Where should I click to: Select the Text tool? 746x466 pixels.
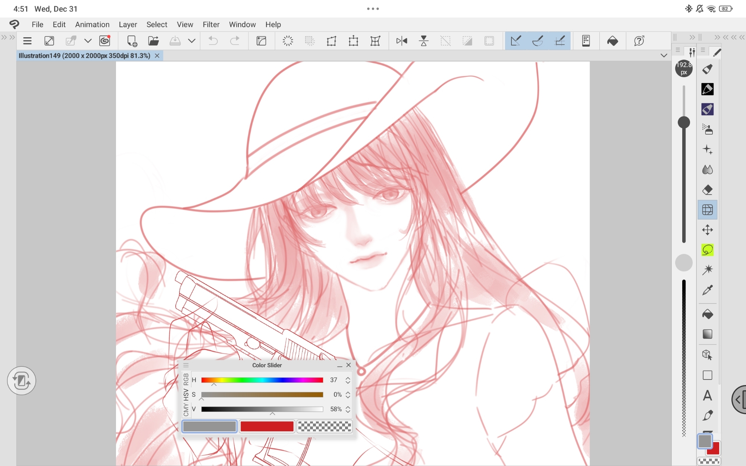707,395
